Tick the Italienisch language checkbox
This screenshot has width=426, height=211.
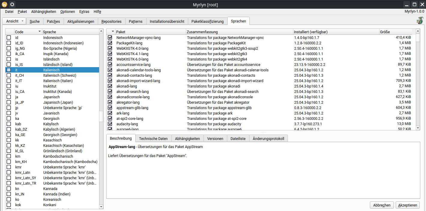click(9, 70)
